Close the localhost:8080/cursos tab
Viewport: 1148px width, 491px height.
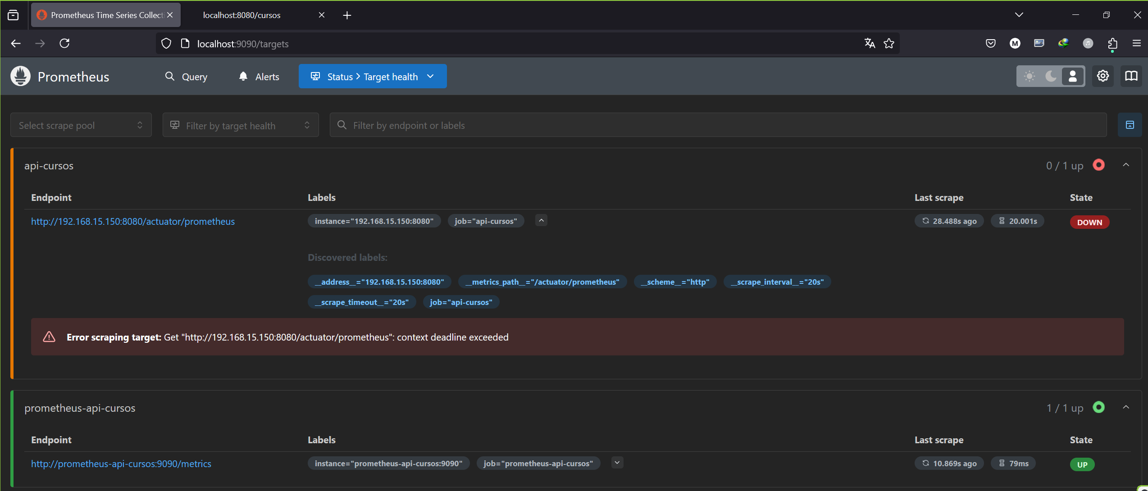(322, 15)
